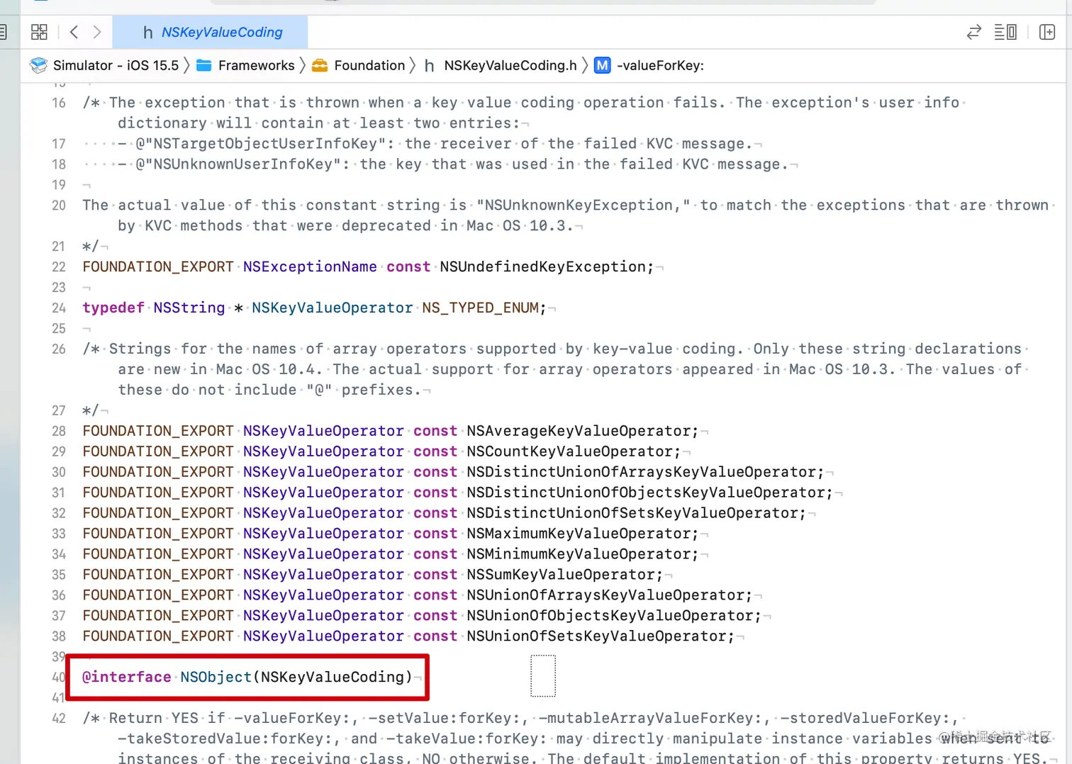Click the header file icon in tab
Viewport: 1072px width, 764px height.
147,33
